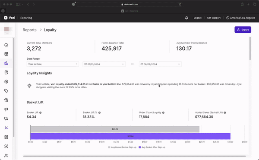The image size is (259, 160).
Task: Open the store icon in sidebar
Action: pos(6,54)
